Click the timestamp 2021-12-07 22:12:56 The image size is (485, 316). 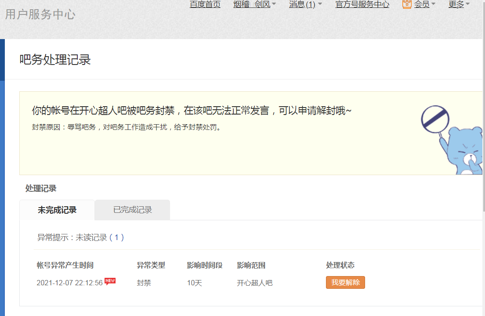tap(69, 283)
